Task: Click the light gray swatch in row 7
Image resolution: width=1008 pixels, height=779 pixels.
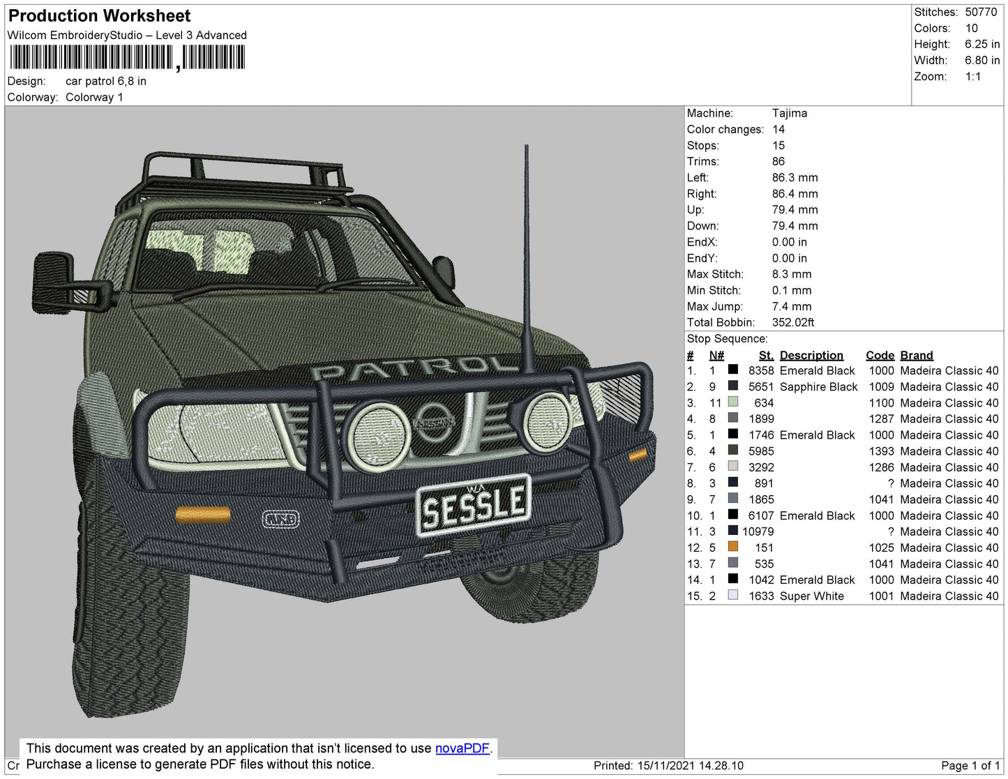Action: tap(733, 466)
